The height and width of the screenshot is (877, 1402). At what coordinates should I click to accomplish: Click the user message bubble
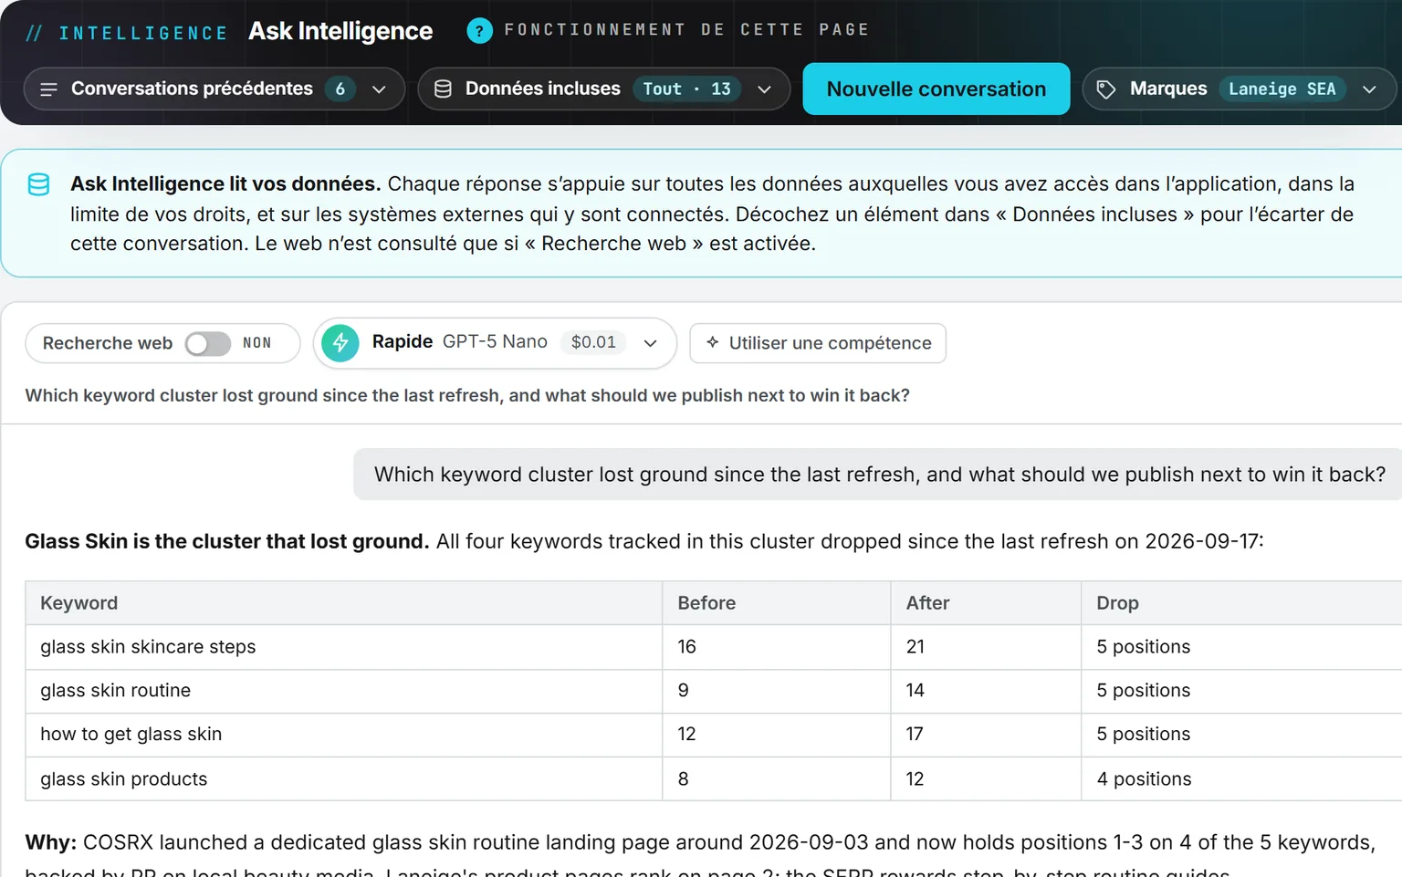click(x=878, y=475)
